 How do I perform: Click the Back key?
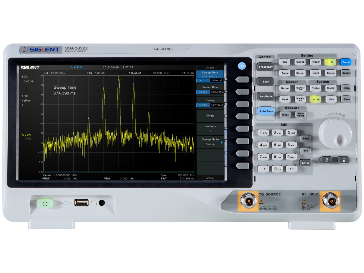point(306,139)
